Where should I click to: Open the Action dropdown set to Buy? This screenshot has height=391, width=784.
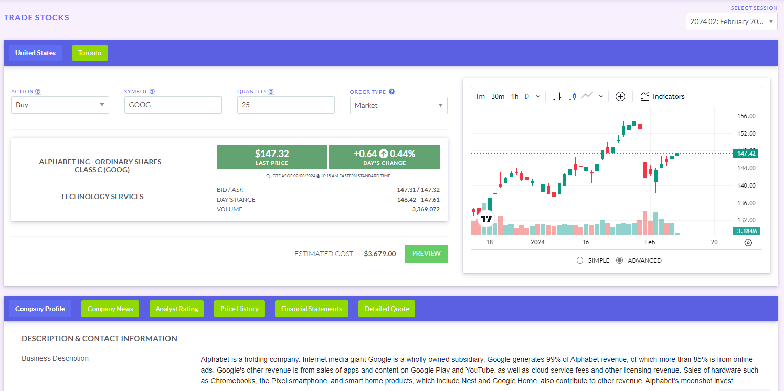(x=60, y=105)
